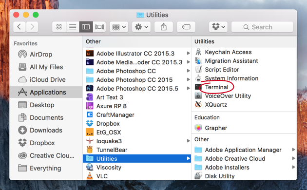Open the Dropbox toolbar dropdown
The image size is (307, 190).
[218, 27]
